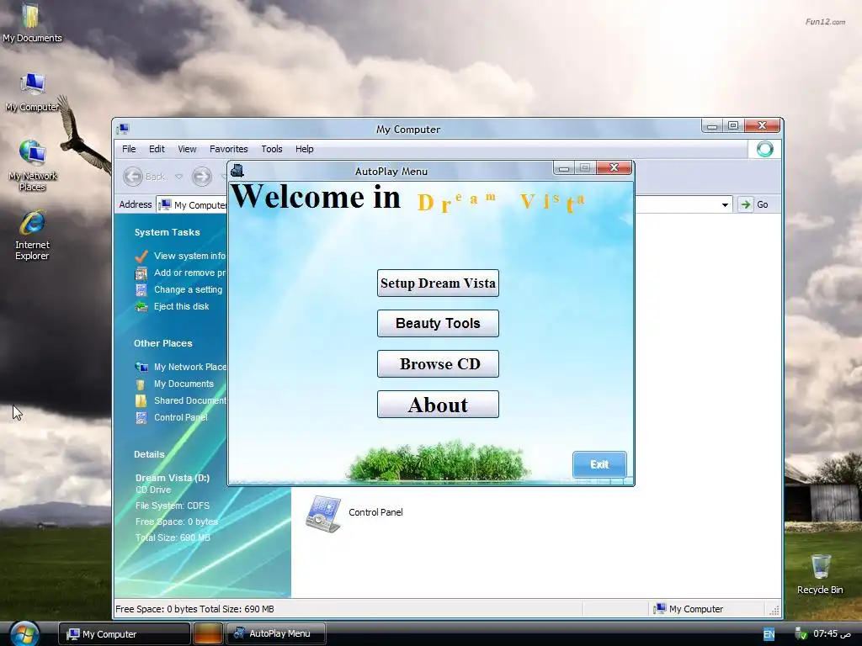The width and height of the screenshot is (862, 646).
Task: Click the Forward arrow in My Computer
Action: pyautogui.click(x=202, y=177)
